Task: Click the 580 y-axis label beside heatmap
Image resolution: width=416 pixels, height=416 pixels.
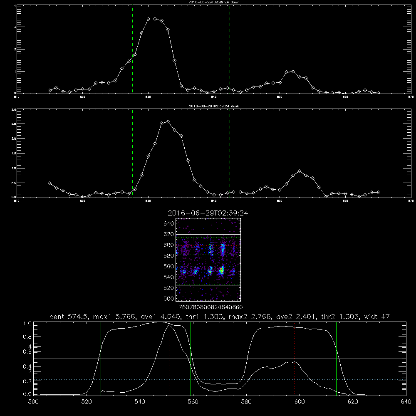Action: tap(169, 256)
